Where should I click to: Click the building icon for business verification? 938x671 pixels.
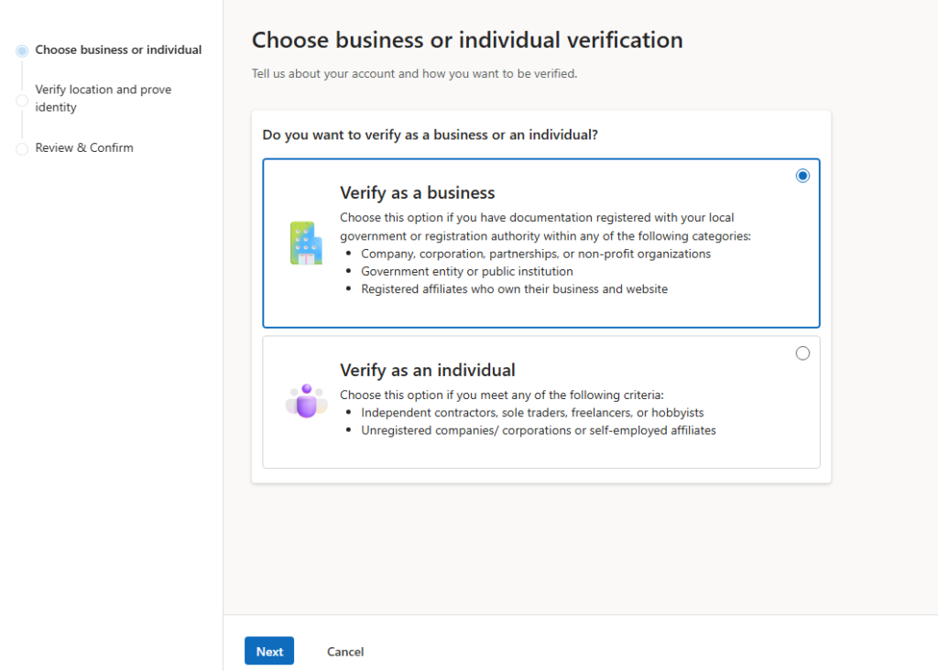(x=306, y=243)
